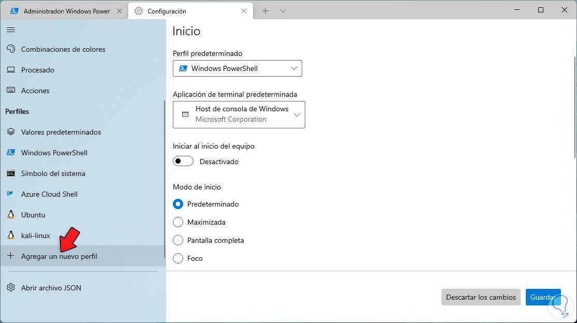Click Descartar los cambios button
Image resolution: width=577 pixels, height=323 pixels.
coord(481,297)
